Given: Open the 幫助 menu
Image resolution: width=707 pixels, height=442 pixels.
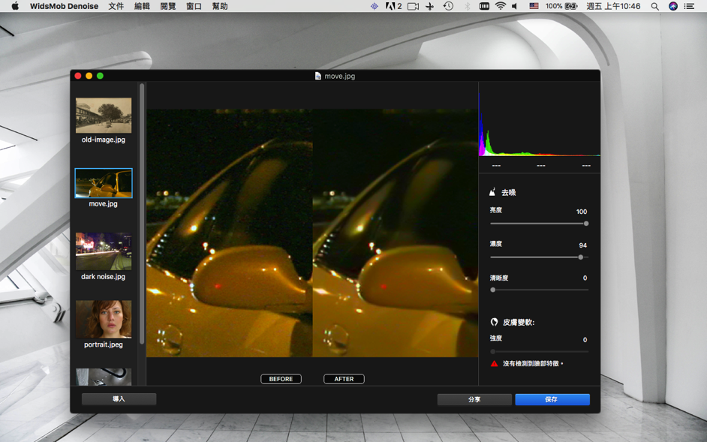Looking at the screenshot, I should click(x=220, y=6).
